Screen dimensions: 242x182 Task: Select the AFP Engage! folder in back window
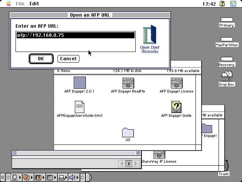pyautogui.click(x=207, y=128)
